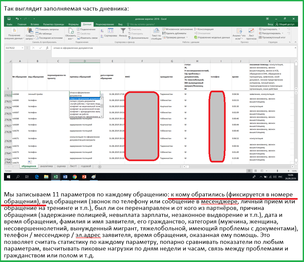Click the add new sheet plus button

click(100, 166)
